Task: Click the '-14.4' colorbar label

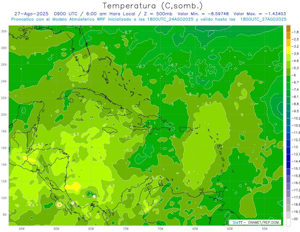Action: click(x=296, y=161)
